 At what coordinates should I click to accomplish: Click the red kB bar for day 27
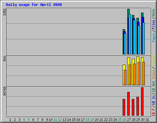click(x=128, y=104)
